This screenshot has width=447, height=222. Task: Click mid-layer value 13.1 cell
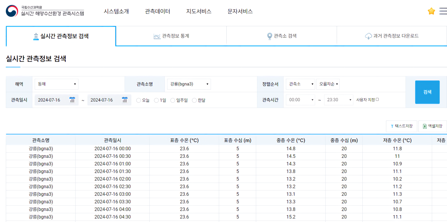291,194
